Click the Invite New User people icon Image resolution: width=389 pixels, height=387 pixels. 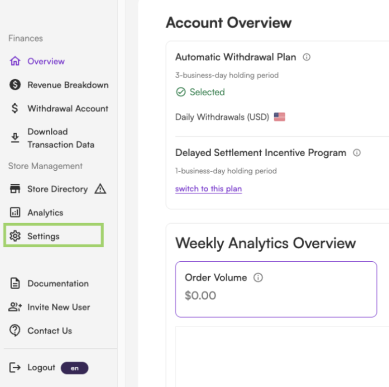[x=15, y=307]
